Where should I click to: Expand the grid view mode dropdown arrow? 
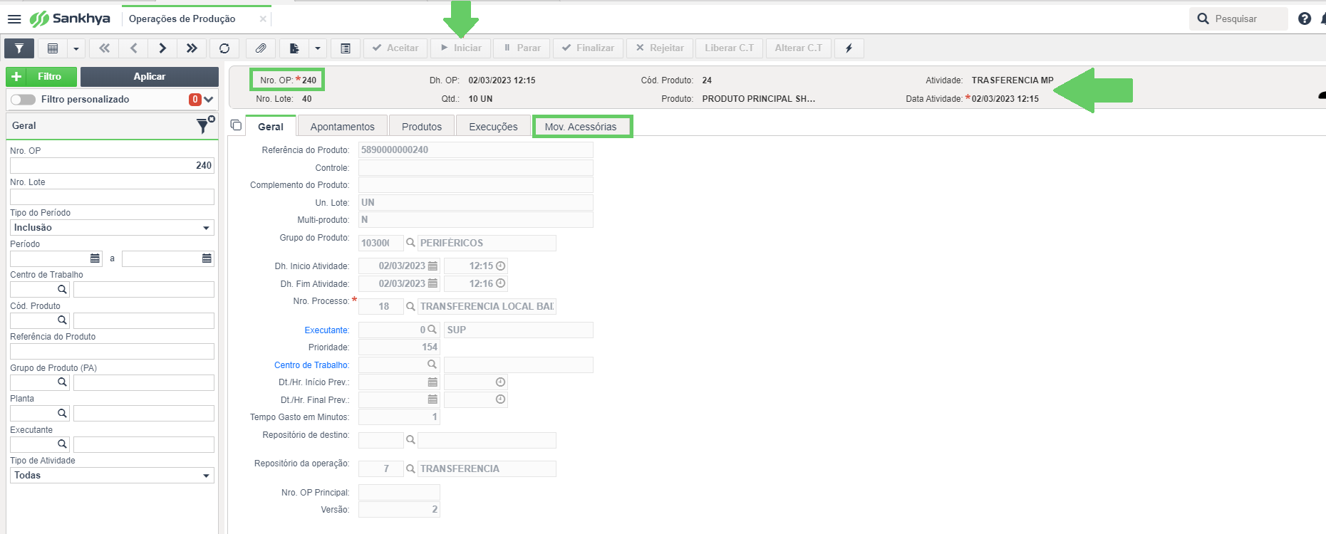click(76, 48)
